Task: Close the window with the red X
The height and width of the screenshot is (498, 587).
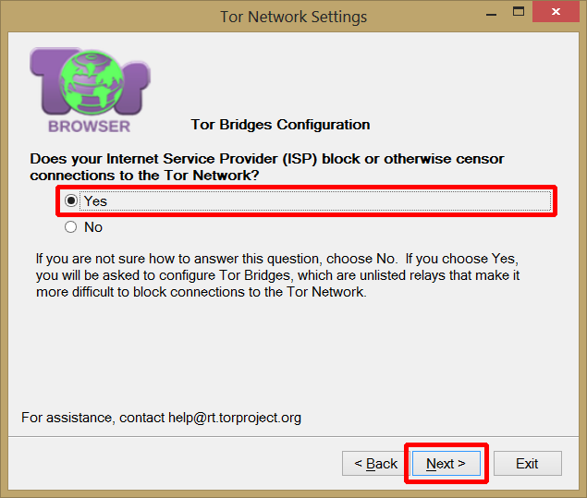Action: click(x=559, y=13)
